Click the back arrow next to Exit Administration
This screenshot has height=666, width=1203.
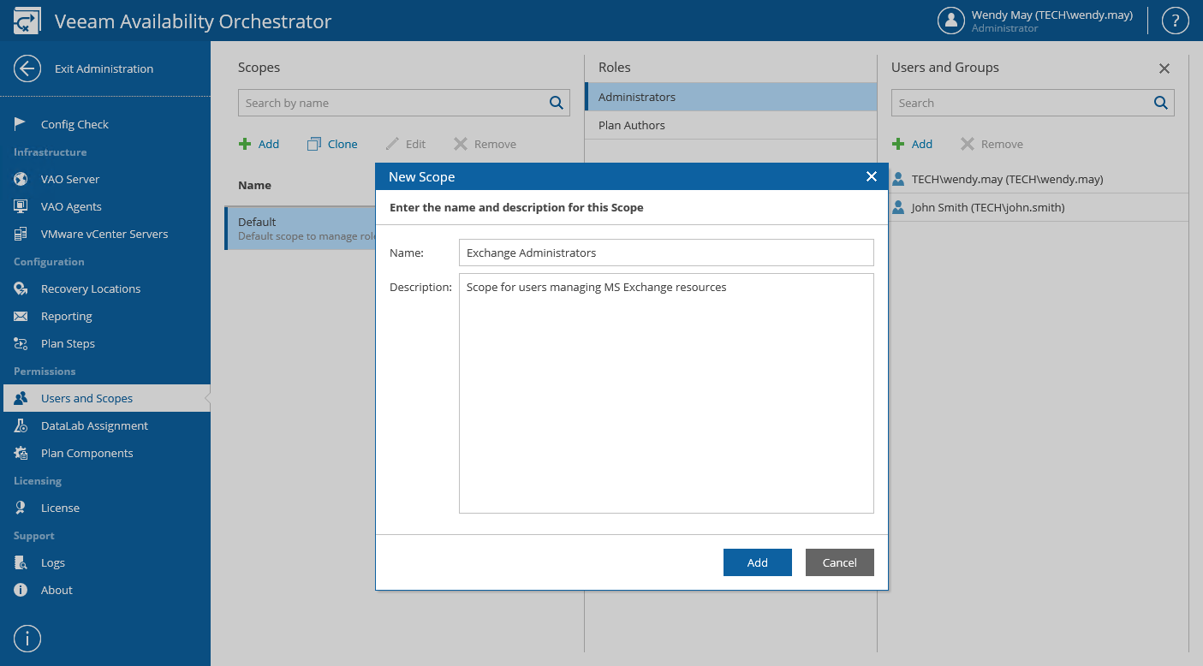(27, 68)
